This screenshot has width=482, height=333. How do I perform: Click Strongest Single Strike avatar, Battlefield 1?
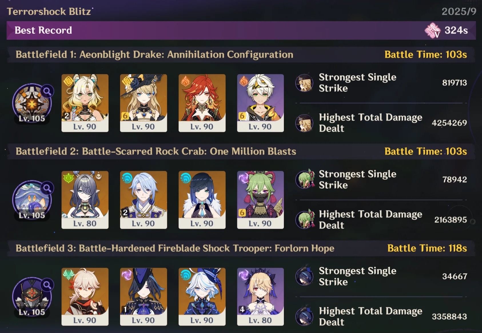(304, 83)
